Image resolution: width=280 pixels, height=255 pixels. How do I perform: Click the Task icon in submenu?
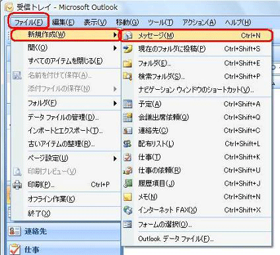(127, 157)
